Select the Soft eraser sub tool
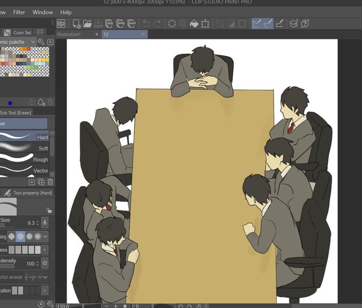The height and width of the screenshot is (308, 362). [x=24, y=147]
